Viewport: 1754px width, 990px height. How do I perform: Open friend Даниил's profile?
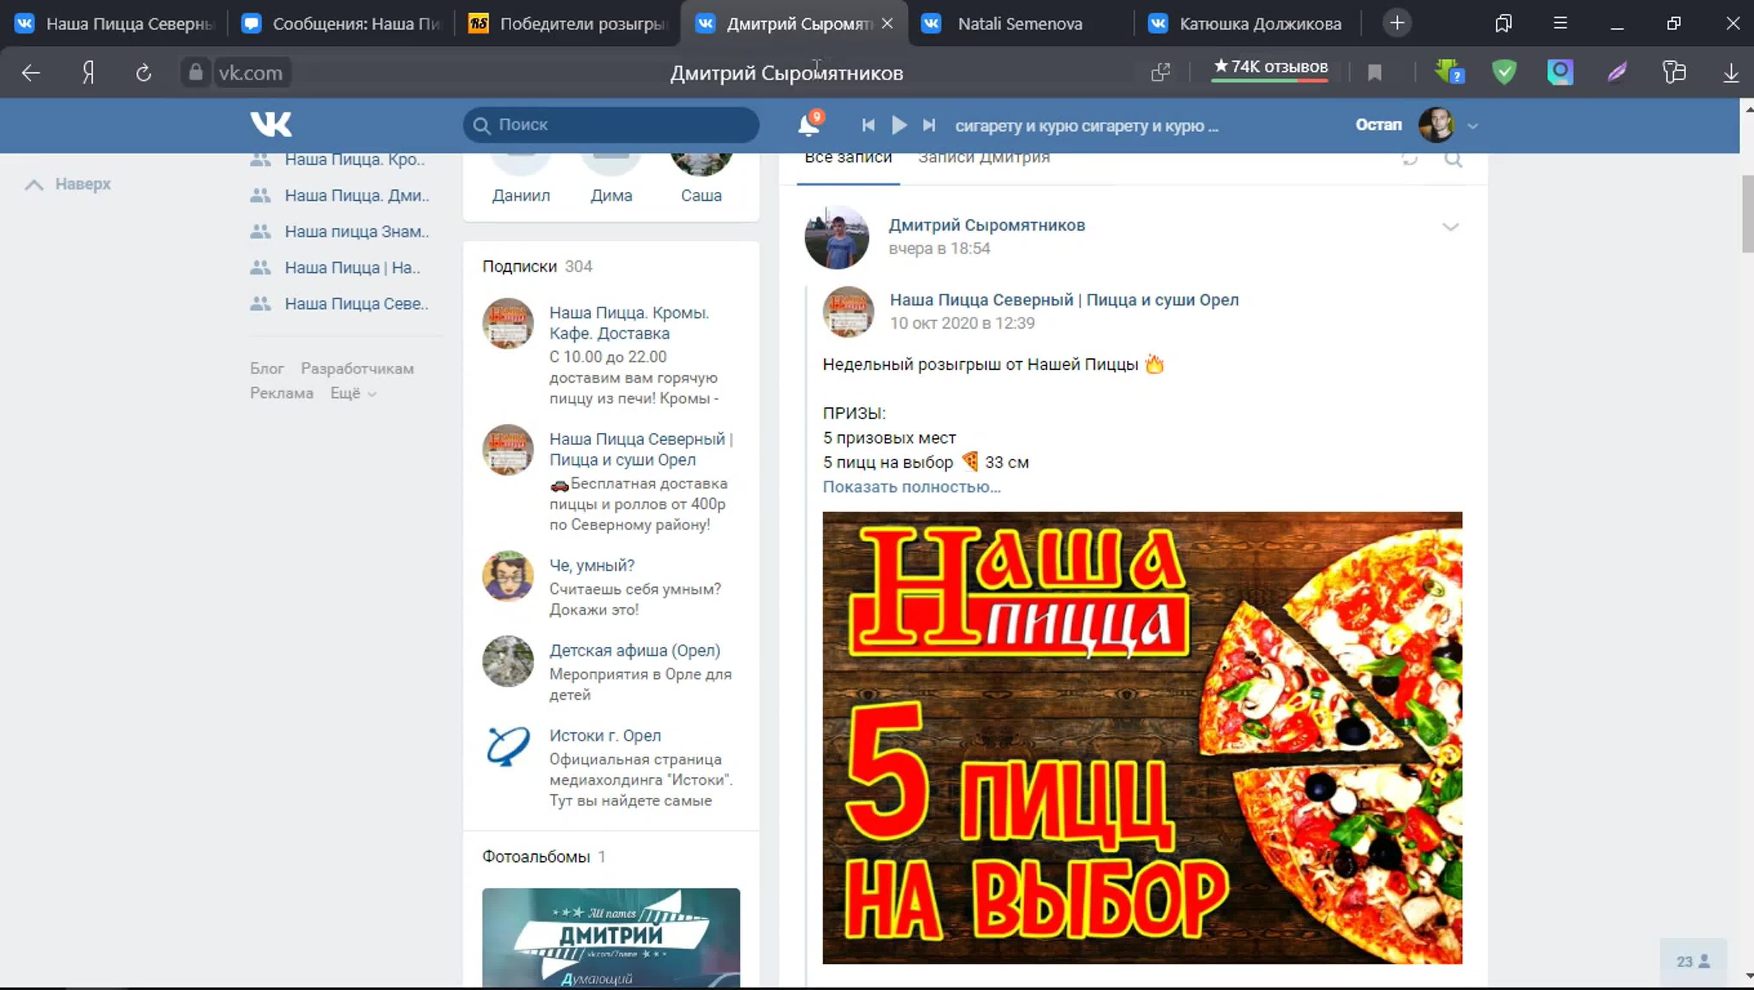pos(521,195)
